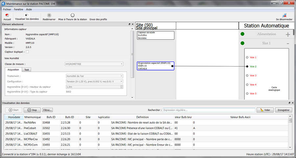The height and width of the screenshot is (158, 296).
Task: Collapse Slot 1 with the minus icon
Action: click(x=288, y=43)
